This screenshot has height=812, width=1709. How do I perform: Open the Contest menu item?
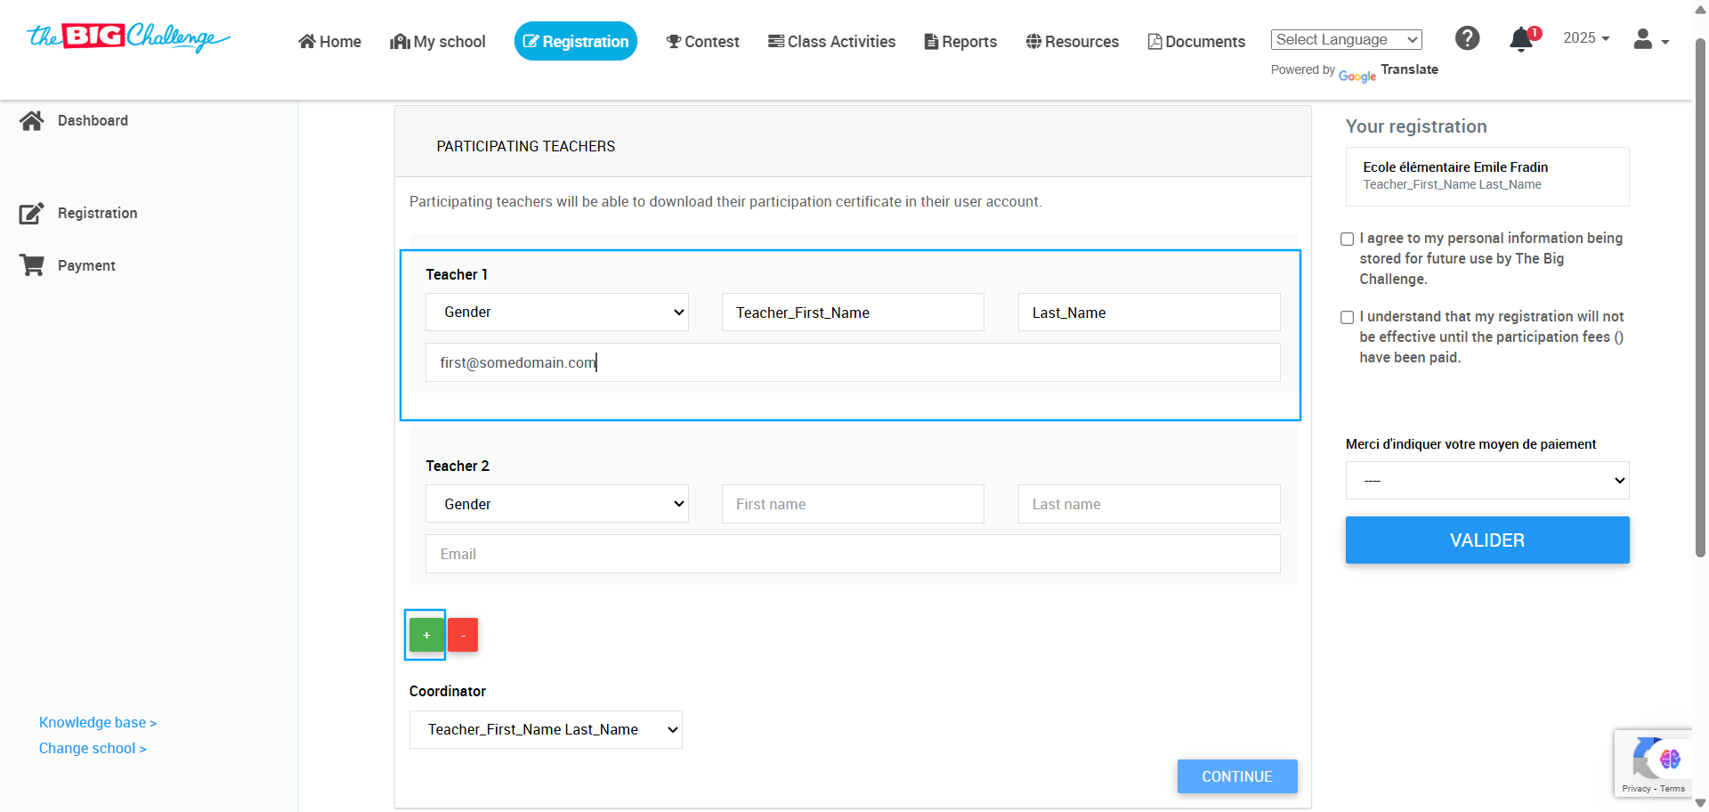coord(702,42)
